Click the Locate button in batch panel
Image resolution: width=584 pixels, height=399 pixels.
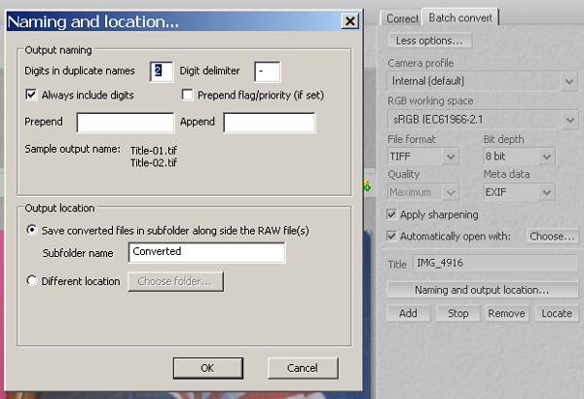tap(557, 313)
